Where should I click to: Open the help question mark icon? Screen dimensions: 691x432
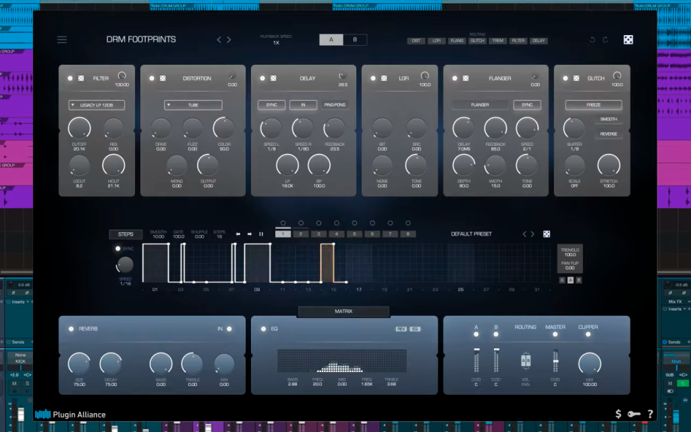point(650,414)
